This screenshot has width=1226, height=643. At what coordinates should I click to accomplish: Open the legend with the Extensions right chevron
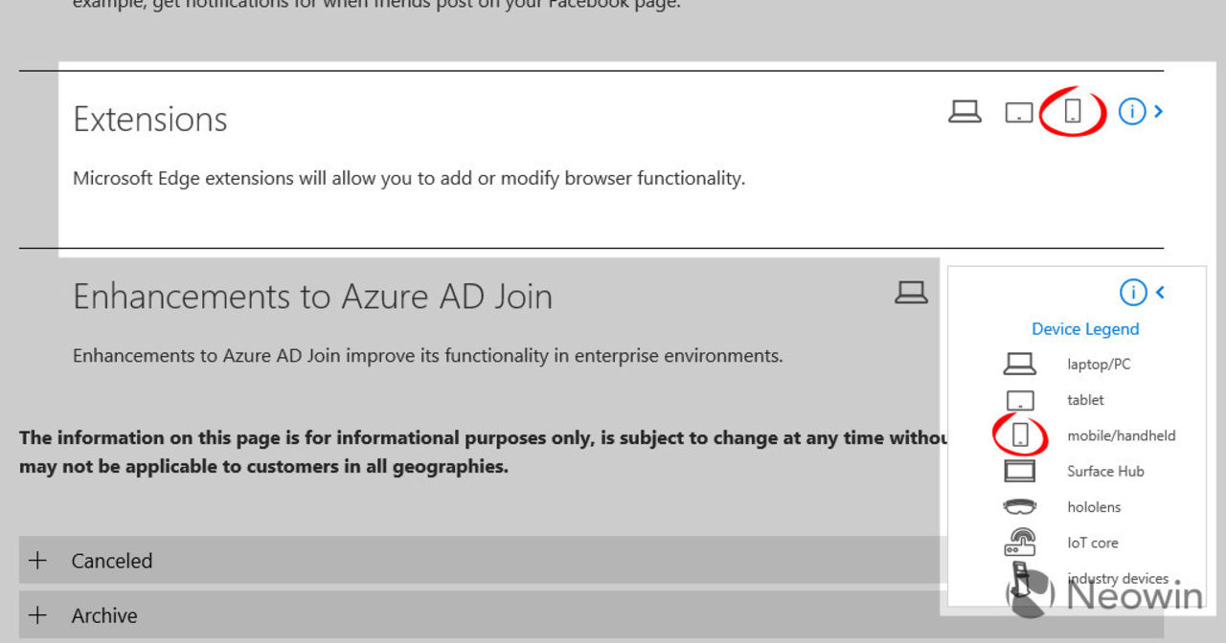(1159, 112)
